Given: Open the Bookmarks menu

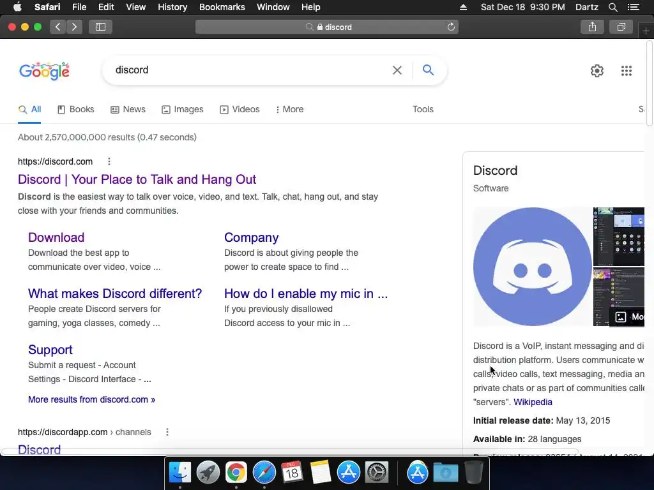Looking at the screenshot, I should tap(222, 7).
